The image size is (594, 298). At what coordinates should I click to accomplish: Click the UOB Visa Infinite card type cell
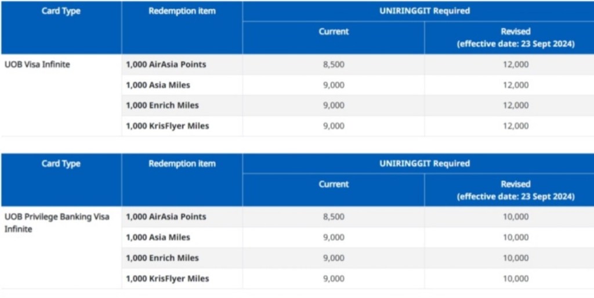point(37,64)
